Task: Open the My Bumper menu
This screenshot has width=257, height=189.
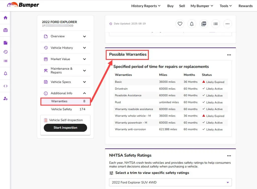Action: [x=202, y=6]
